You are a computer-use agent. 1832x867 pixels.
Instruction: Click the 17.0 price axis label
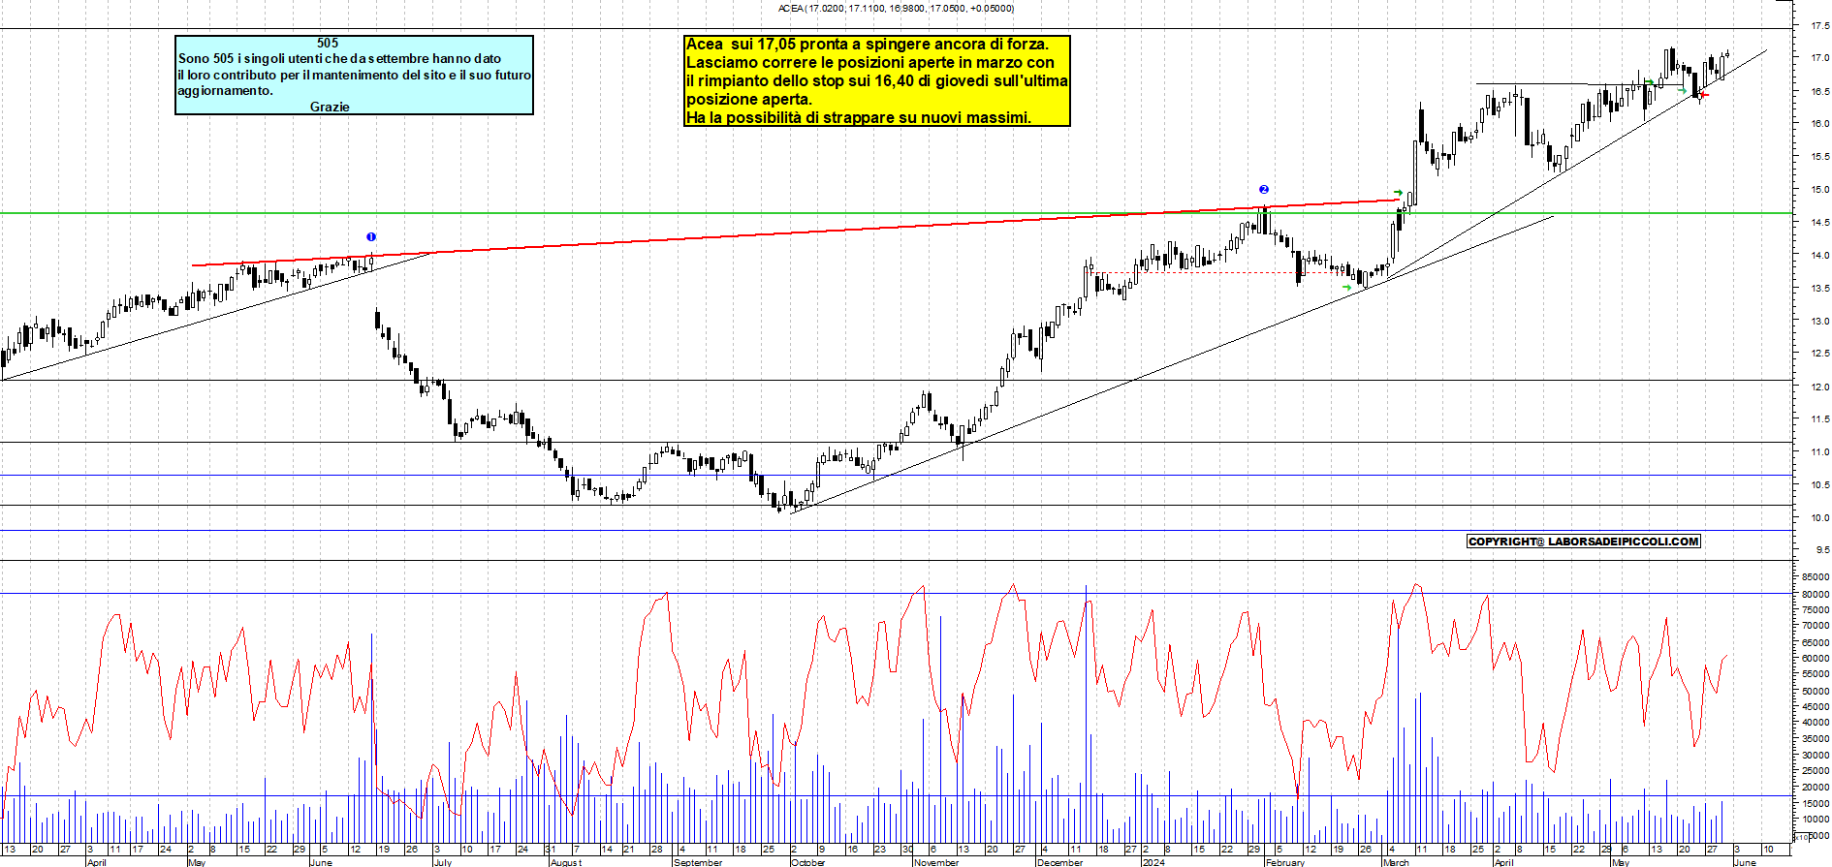pyautogui.click(x=1820, y=58)
